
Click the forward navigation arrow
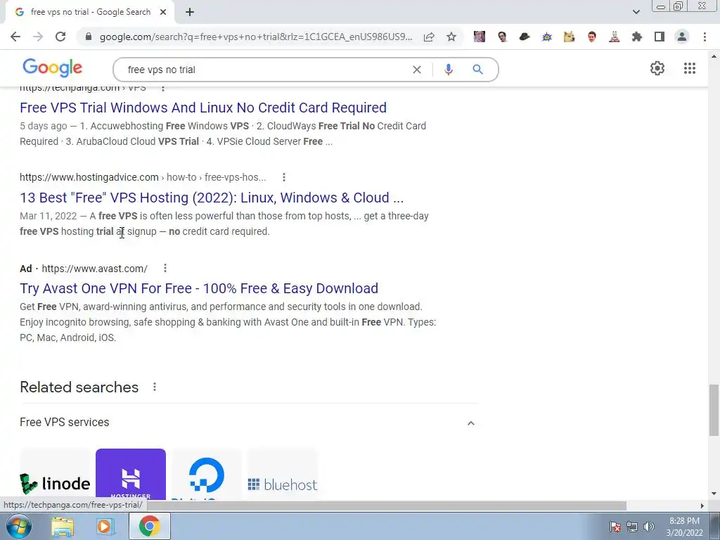pos(38,37)
